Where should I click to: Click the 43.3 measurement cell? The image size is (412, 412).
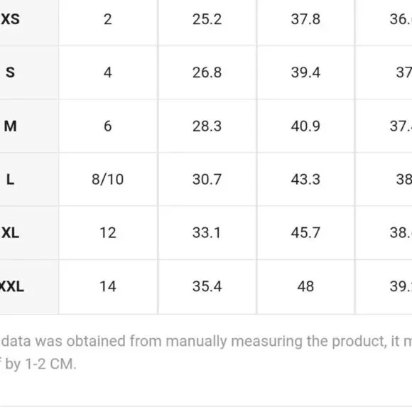click(x=305, y=180)
